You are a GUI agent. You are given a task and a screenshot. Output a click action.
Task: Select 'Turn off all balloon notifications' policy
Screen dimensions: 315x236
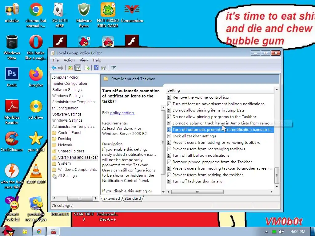pos(201,155)
